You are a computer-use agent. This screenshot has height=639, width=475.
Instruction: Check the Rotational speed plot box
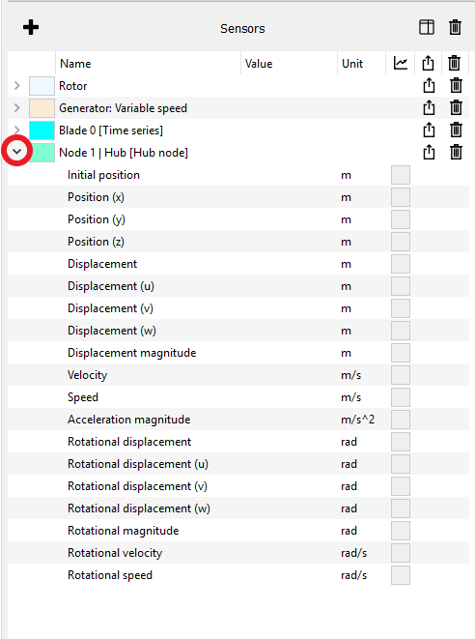[401, 575]
